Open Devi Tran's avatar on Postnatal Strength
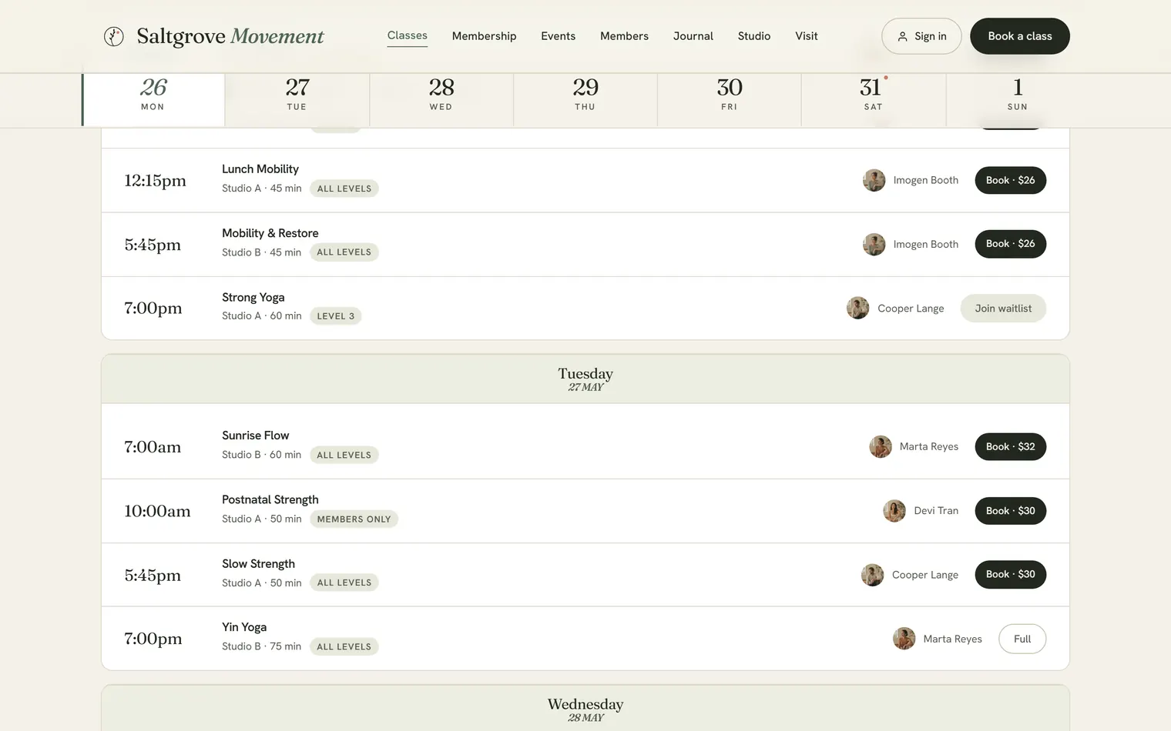 [894, 511]
